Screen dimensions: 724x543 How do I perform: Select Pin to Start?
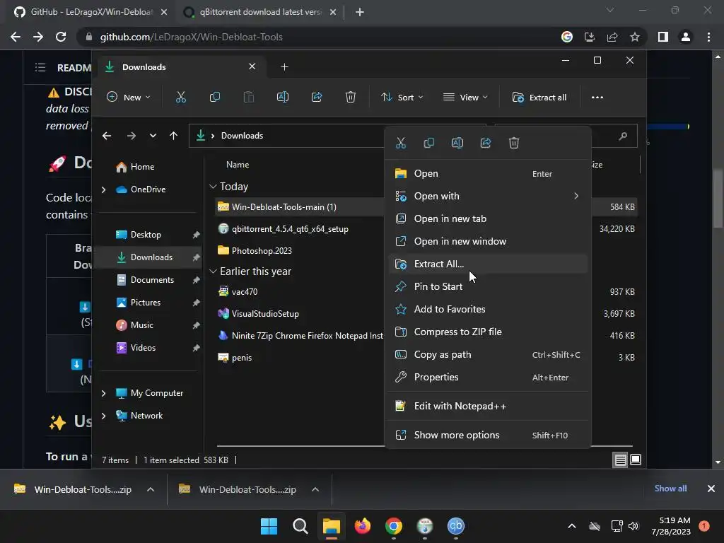[488, 287]
